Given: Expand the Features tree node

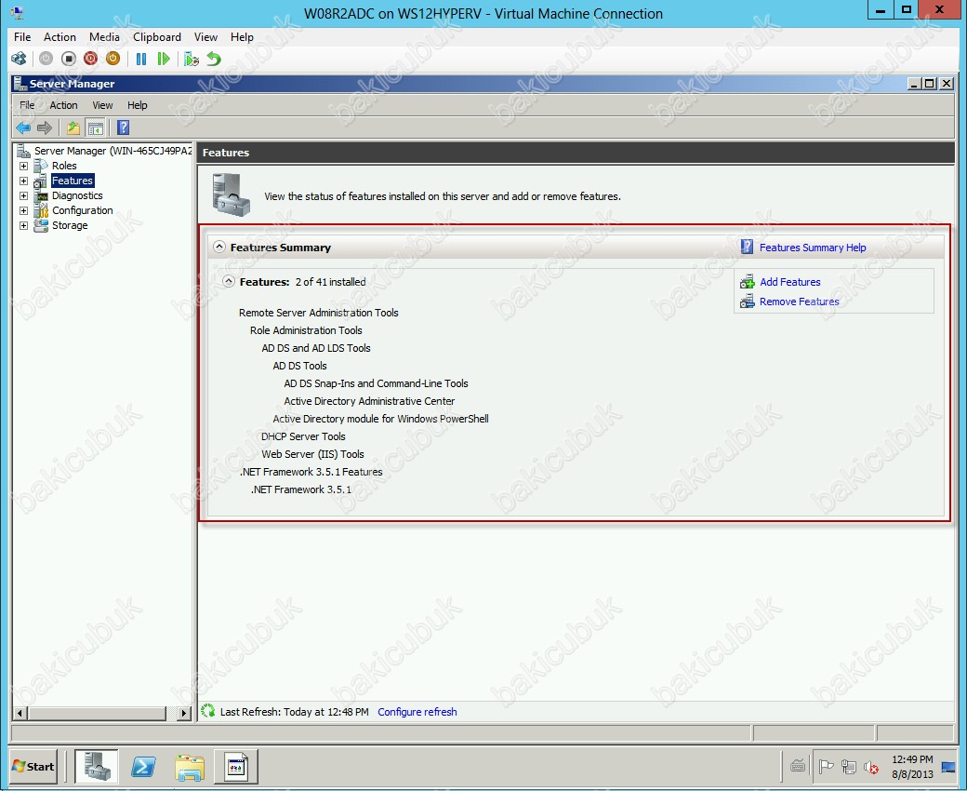Looking at the screenshot, I should tap(23, 181).
